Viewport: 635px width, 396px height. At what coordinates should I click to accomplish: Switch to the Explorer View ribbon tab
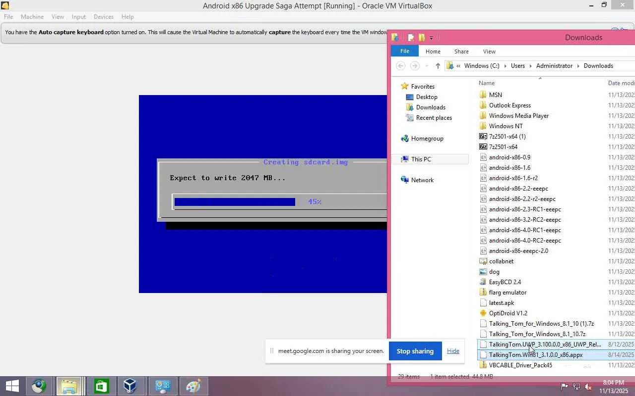point(489,51)
